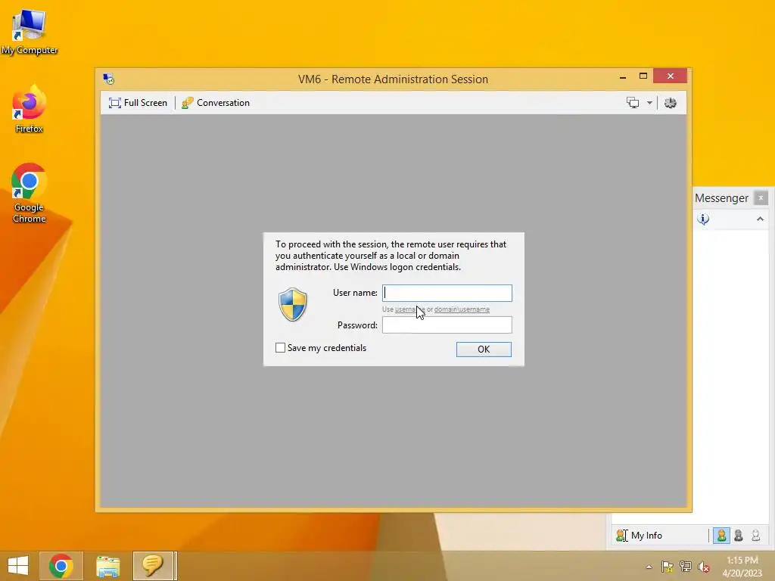775x581 pixels.
Task: Tick the Save my credentials checkbox
Action: pyautogui.click(x=280, y=348)
